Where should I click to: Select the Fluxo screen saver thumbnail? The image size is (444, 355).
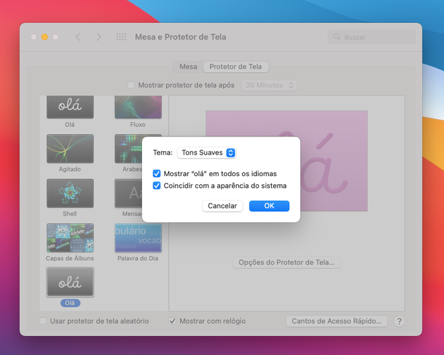pos(138,107)
